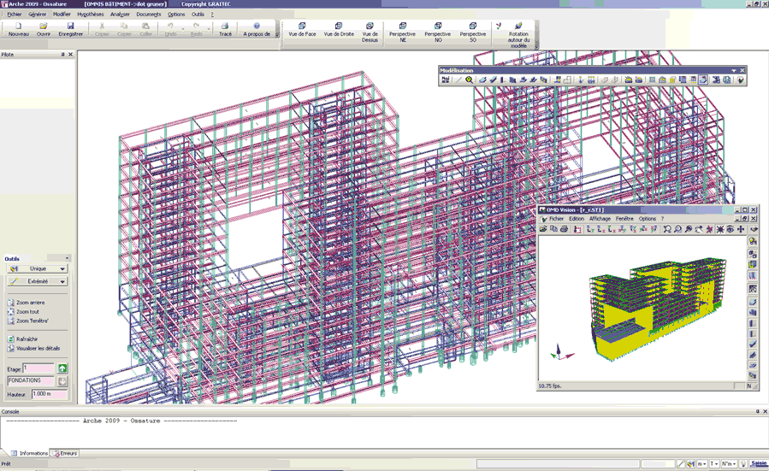Open the Documents menu
The width and height of the screenshot is (769, 471).
click(x=149, y=15)
